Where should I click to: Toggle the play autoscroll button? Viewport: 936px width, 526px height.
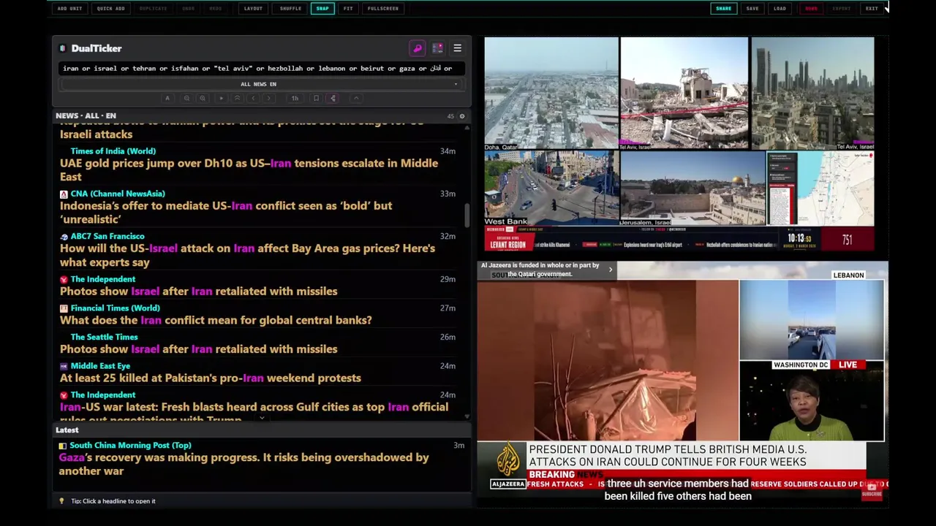[x=222, y=98]
